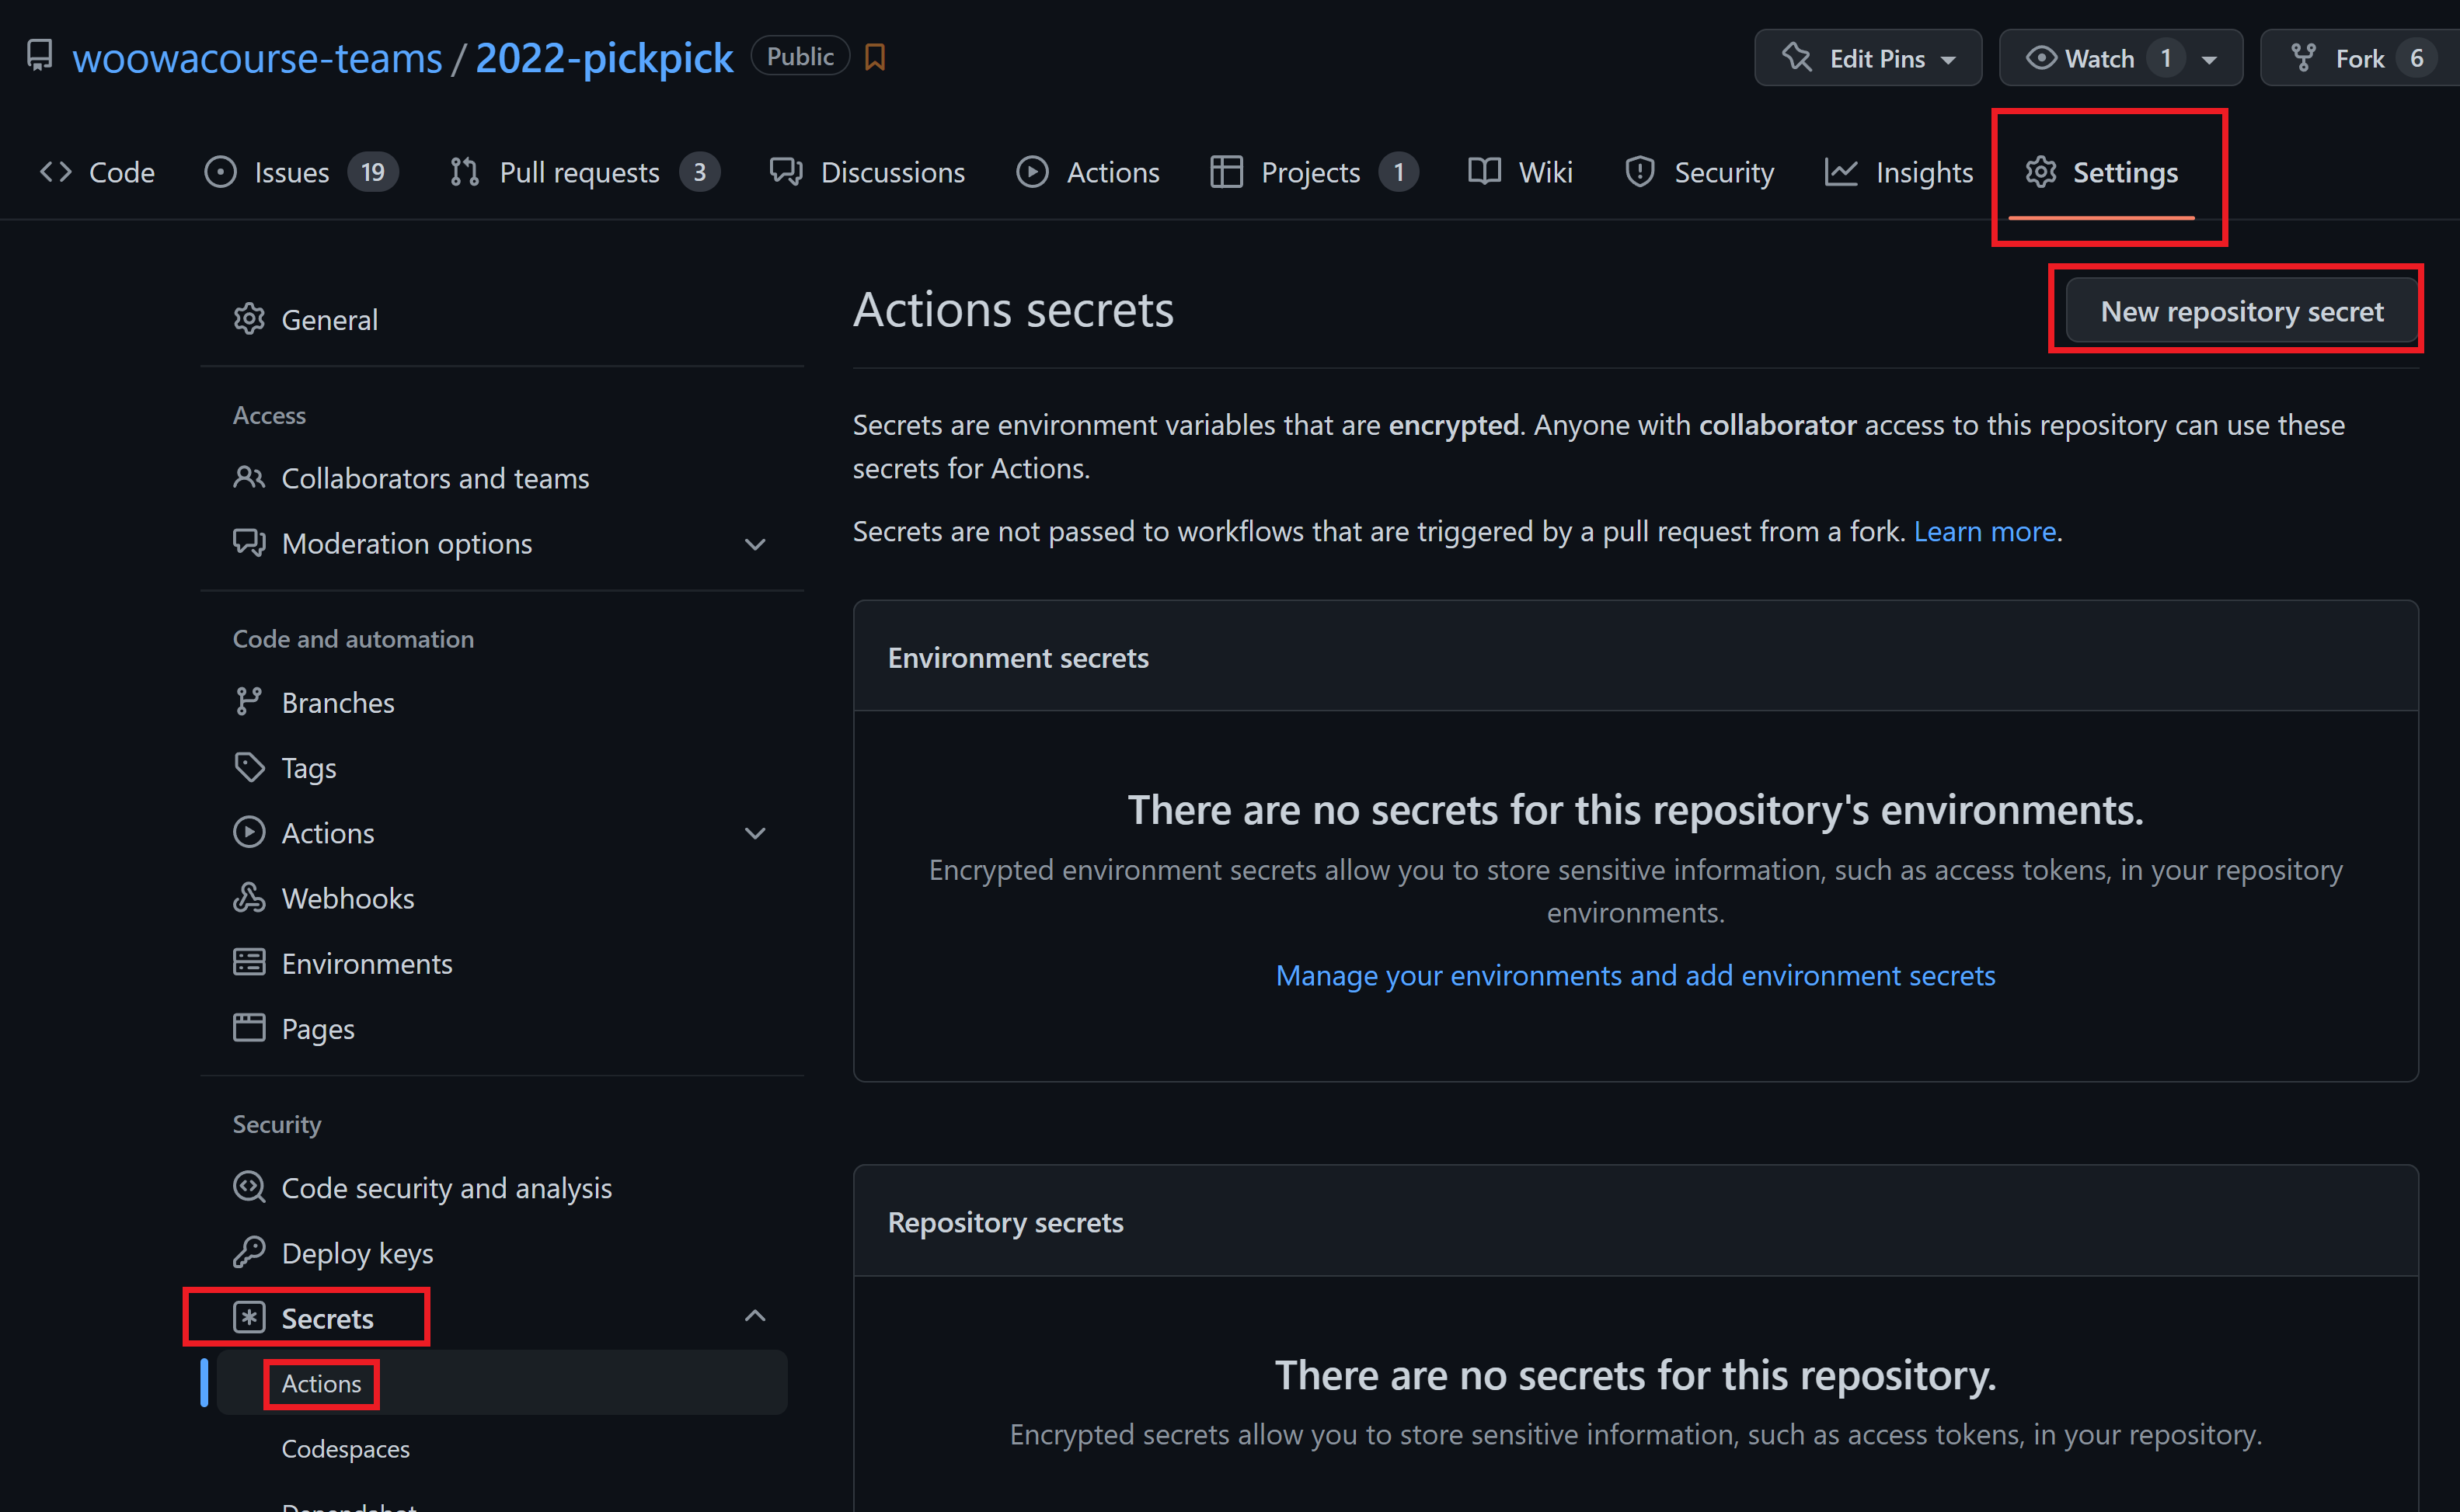Click the Security shield icon in the tab bar

[x=1639, y=172]
